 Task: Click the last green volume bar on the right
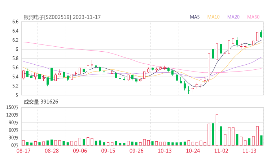261,141
